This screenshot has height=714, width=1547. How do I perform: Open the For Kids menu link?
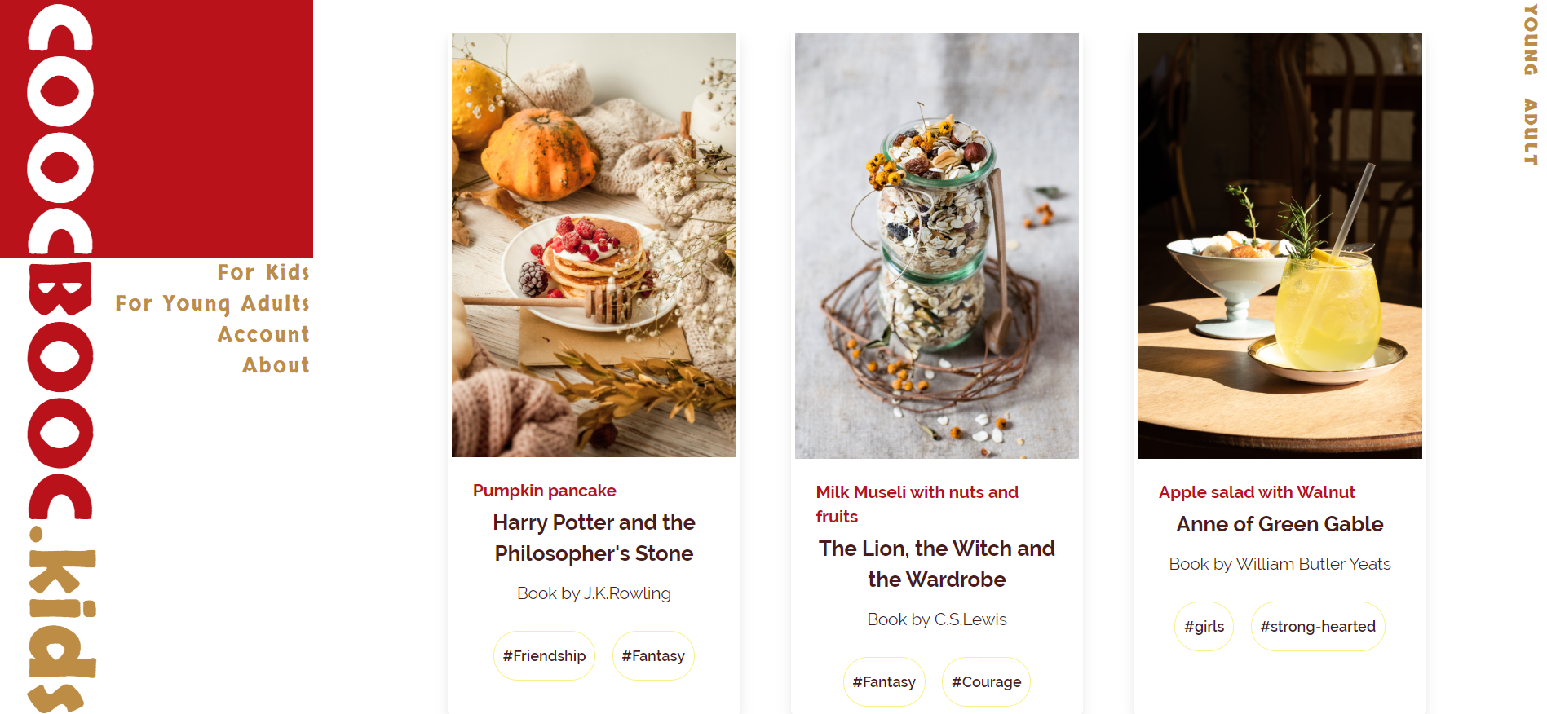[x=263, y=272]
